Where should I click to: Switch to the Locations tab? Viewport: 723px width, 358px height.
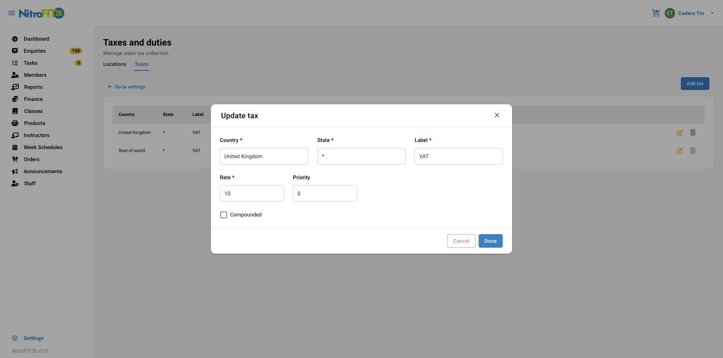(x=115, y=64)
